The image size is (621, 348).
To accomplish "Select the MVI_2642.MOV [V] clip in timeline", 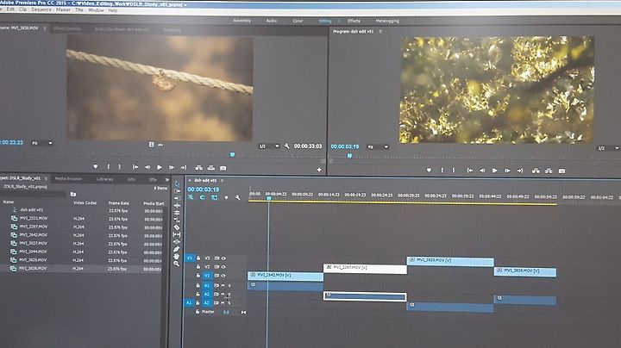I will pyautogui.click(x=285, y=276).
